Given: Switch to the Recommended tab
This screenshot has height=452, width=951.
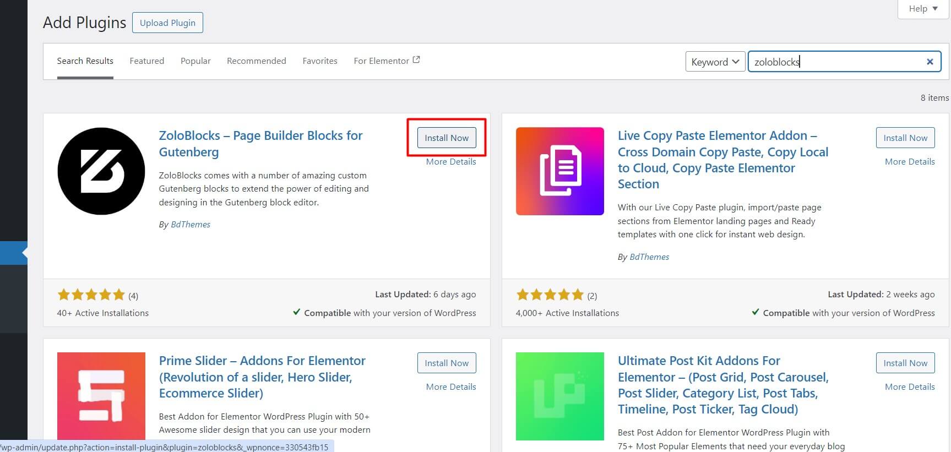Looking at the screenshot, I should (x=257, y=61).
